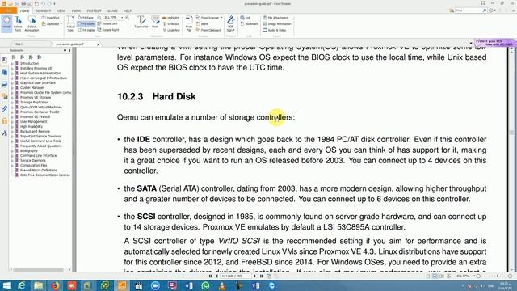This screenshot has height=291, width=517.
Task: Go to the previous page
Action: coord(216,276)
